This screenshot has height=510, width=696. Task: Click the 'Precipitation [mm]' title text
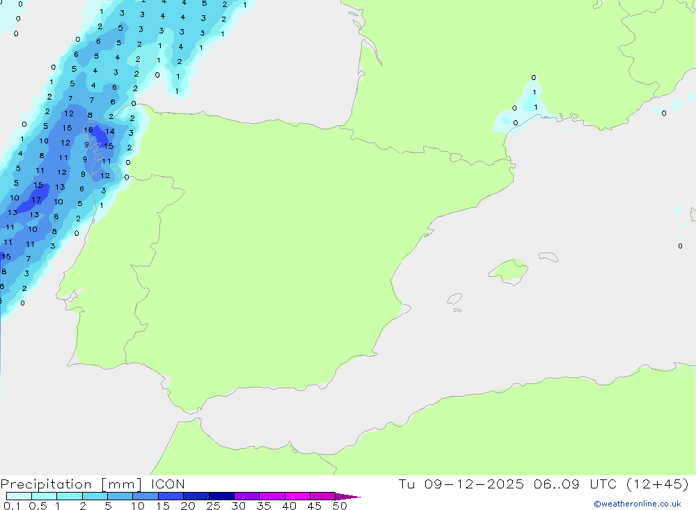coord(71,484)
